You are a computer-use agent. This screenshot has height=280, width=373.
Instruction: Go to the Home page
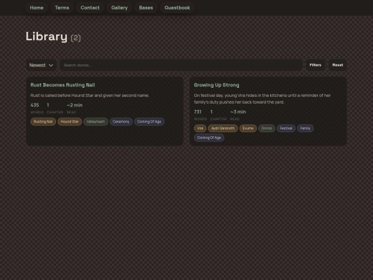click(37, 8)
